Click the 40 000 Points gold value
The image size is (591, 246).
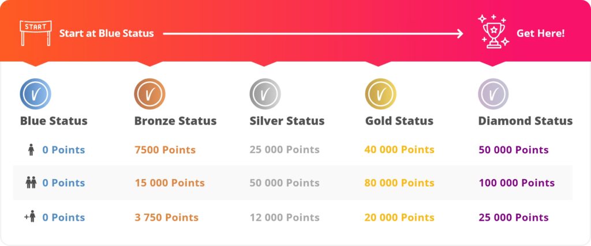coord(399,150)
